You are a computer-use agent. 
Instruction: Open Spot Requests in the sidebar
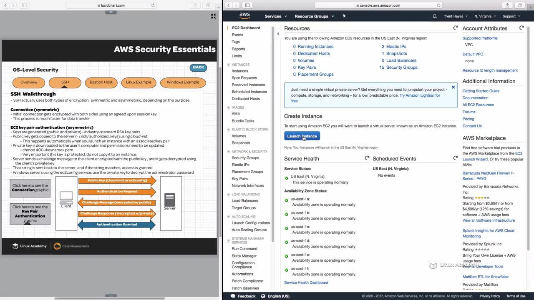tap(244, 78)
